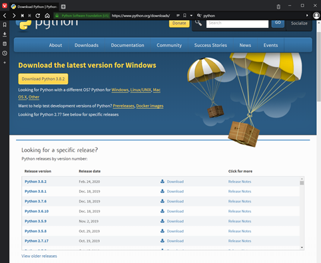Click Download text link for Python 3.6.10
The image size is (321, 263).
tap(175, 211)
